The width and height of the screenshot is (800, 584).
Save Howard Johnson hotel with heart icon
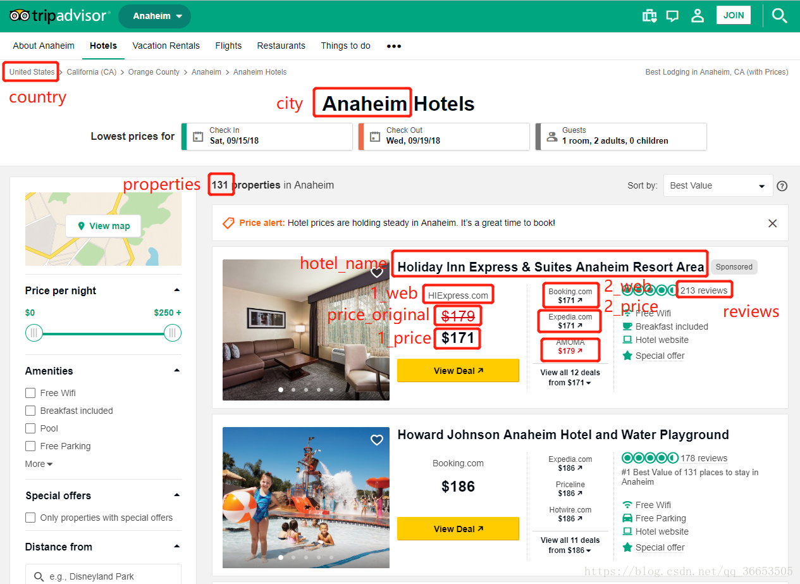click(377, 440)
